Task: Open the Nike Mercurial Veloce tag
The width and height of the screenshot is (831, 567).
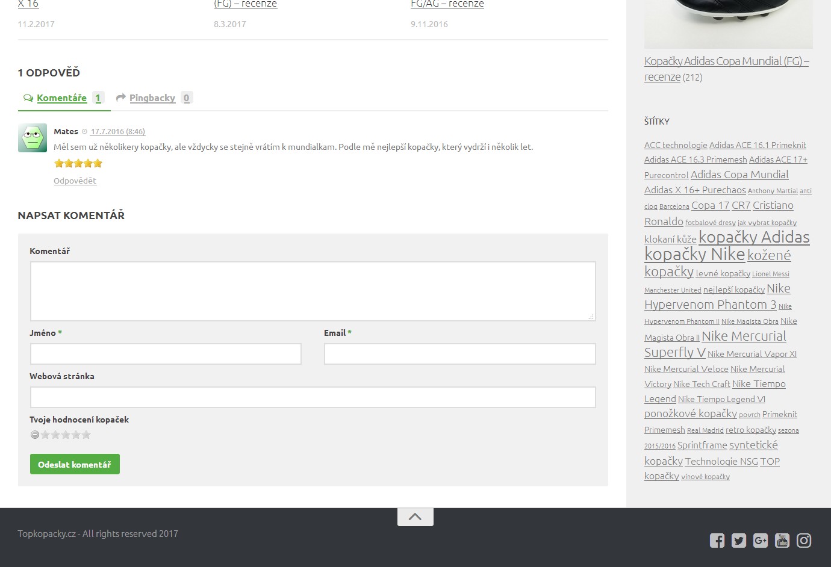Action: click(686, 369)
